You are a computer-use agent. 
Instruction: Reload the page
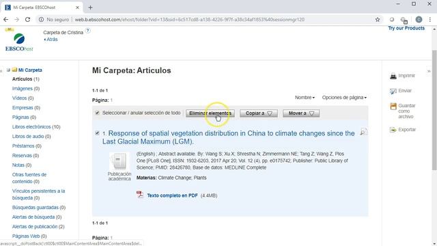[27, 20]
